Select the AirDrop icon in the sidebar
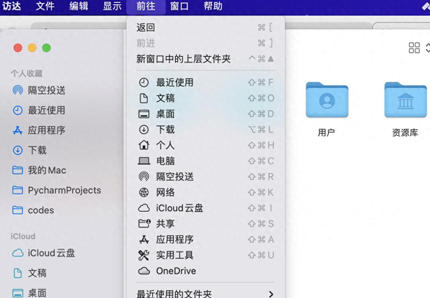 click(x=17, y=90)
